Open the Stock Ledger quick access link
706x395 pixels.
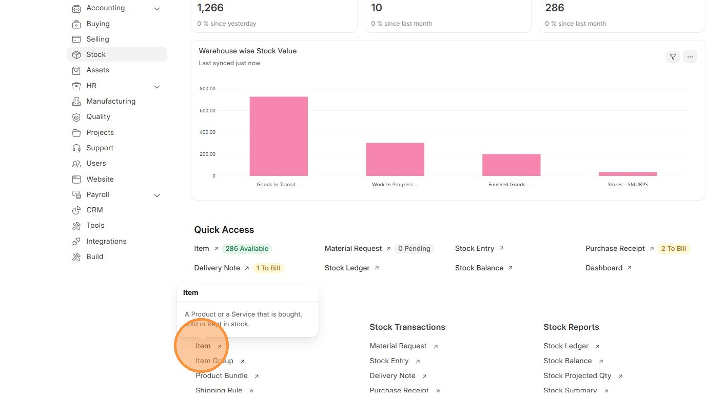[347, 268]
